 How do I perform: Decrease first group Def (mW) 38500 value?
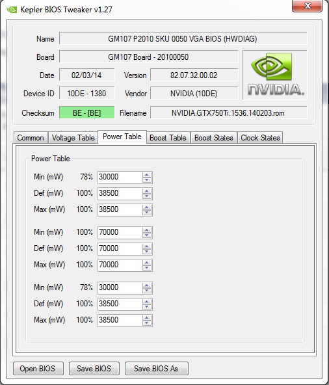coord(147,196)
